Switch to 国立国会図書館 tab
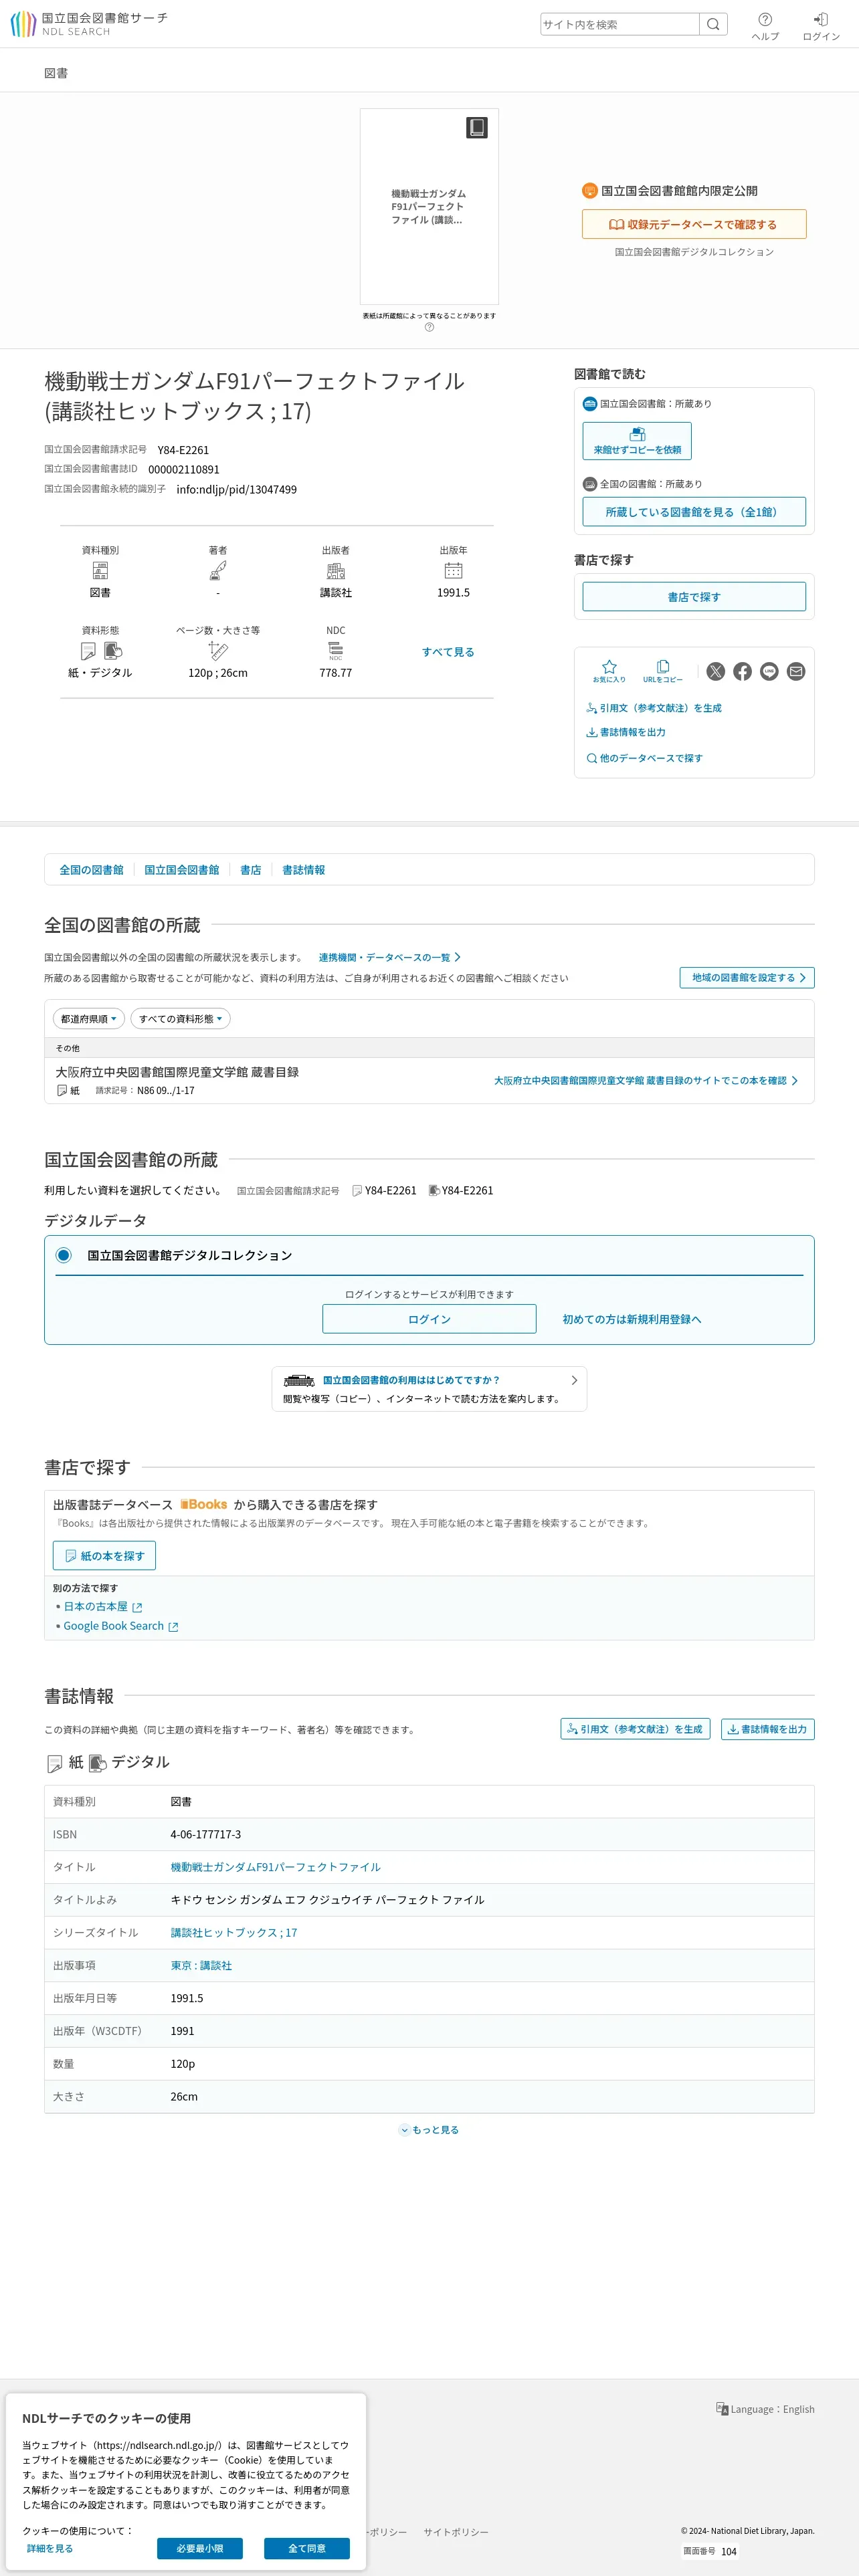 tap(182, 870)
